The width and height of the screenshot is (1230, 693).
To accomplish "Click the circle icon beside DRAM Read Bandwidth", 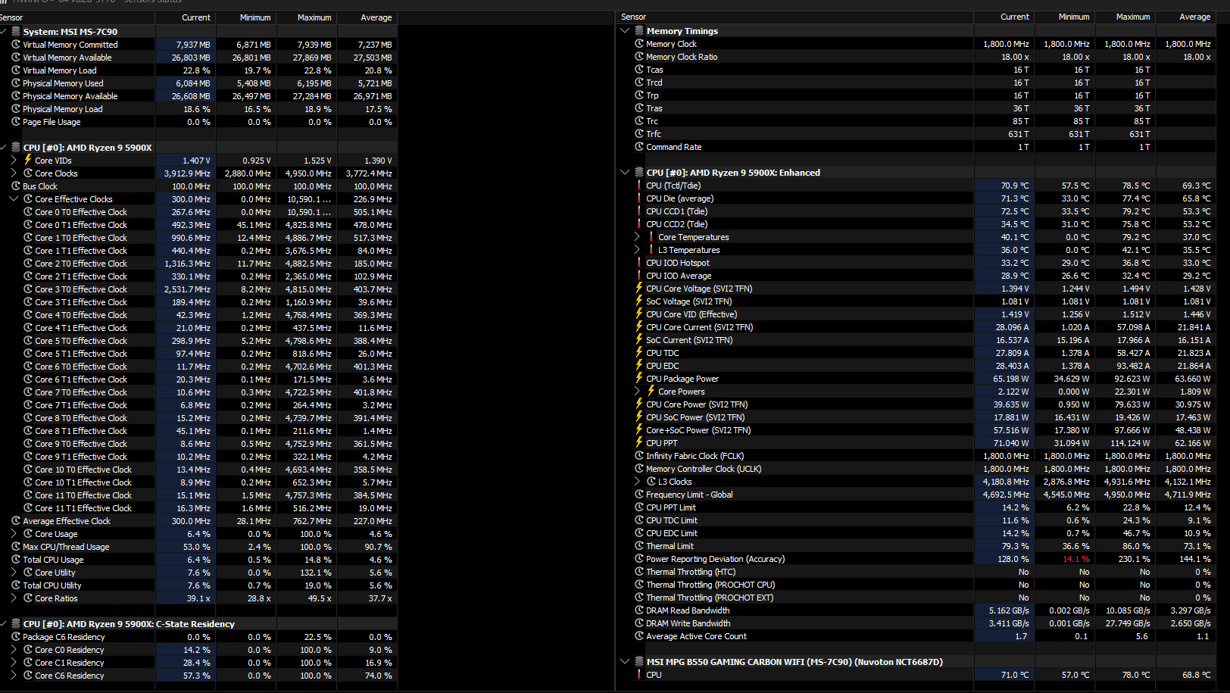I will (639, 610).
